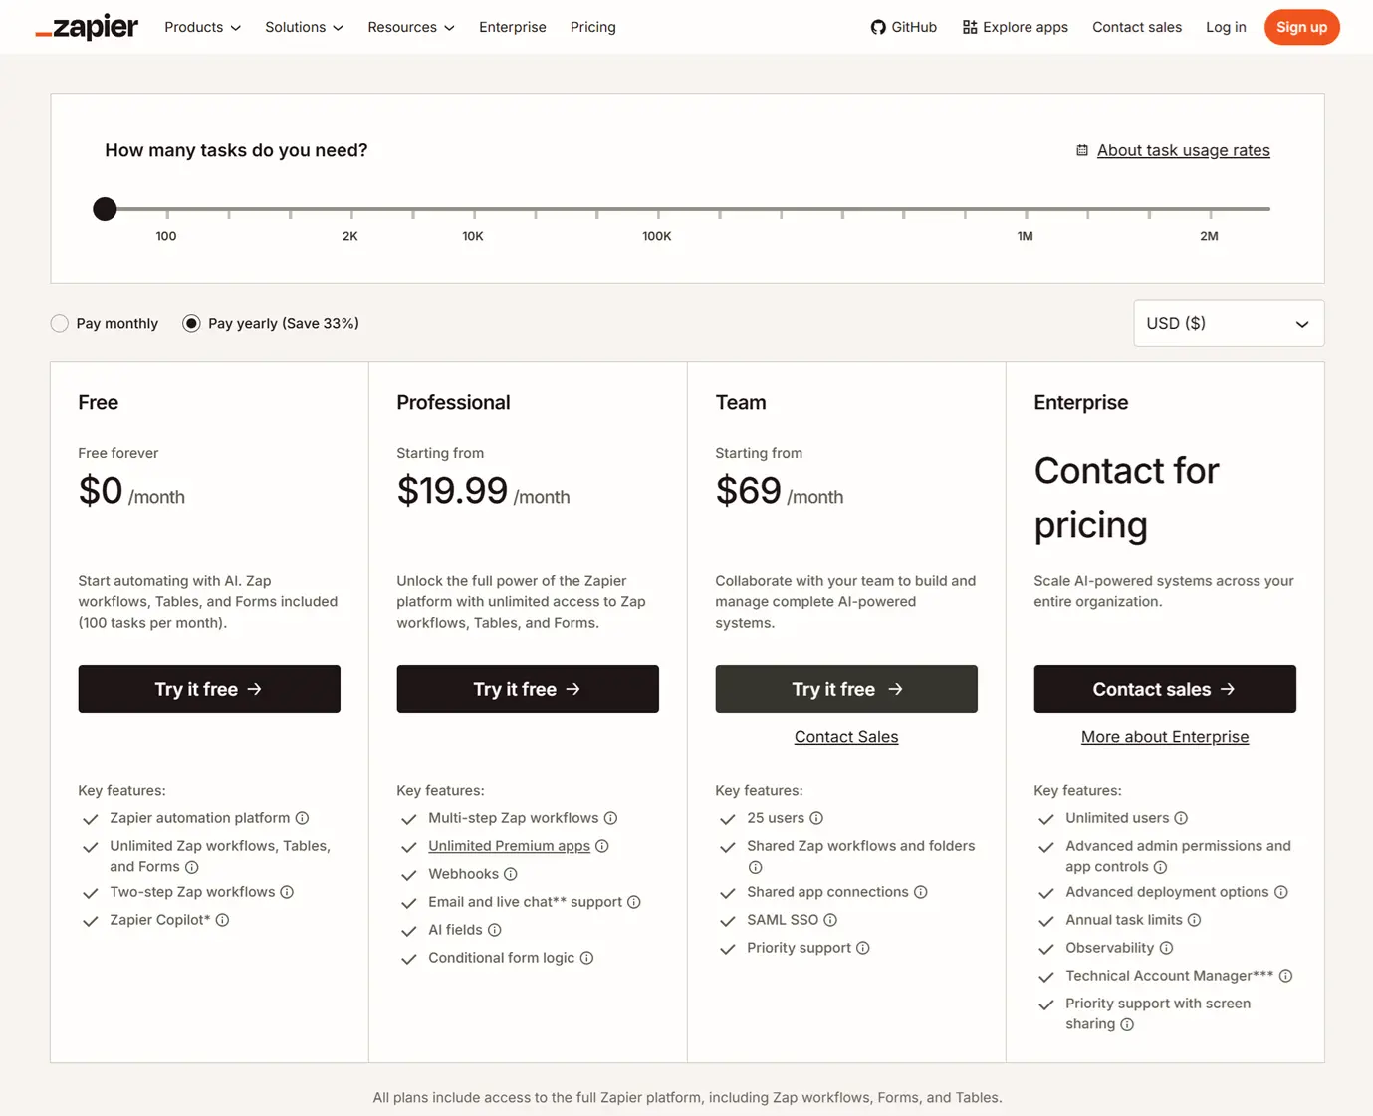Expand the Products menu
The height and width of the screenshot is (1116, 1373).
(x=202, y=27)
